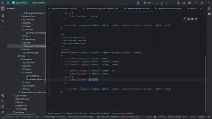Start debugging the Main configuration
This screenshot has height=119, width=212.
[162, 3]
